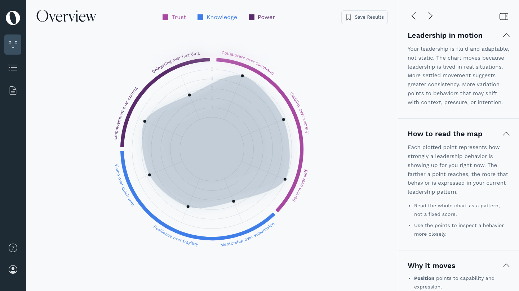519x291 pixels.
Task: Click the Knowledge blue color swatch
Action: [200, 17]
